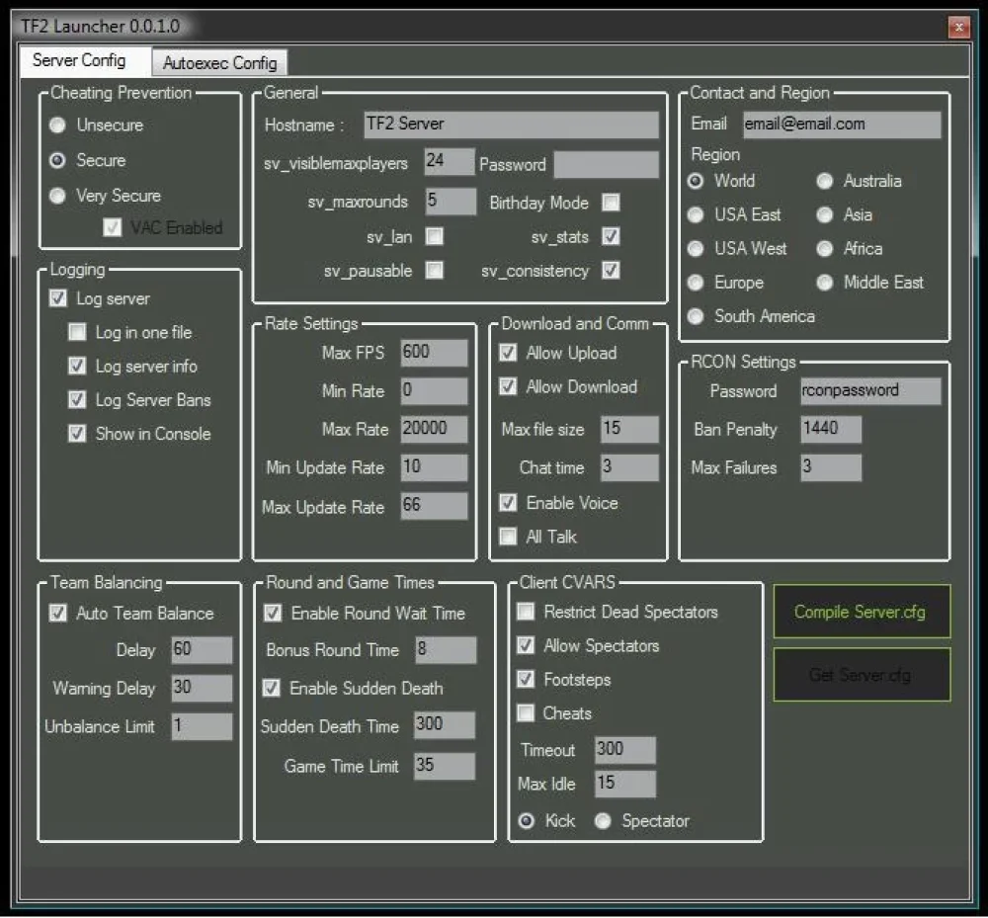The height and width of the screenshot is (918, 988).
Task: Toggle the Footsteps checkbox
Action: 526,679
